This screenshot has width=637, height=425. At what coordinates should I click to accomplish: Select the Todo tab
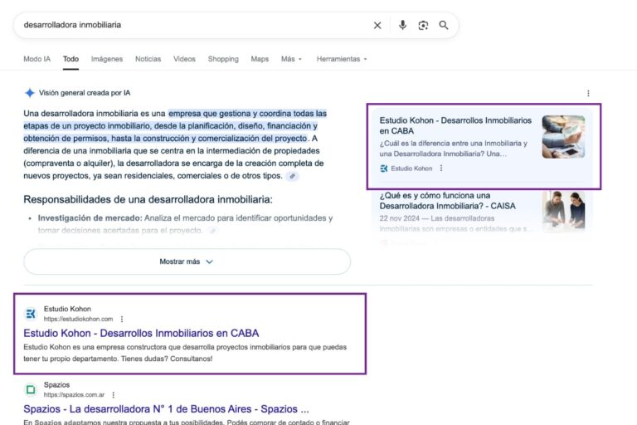(x=71, y=59)
